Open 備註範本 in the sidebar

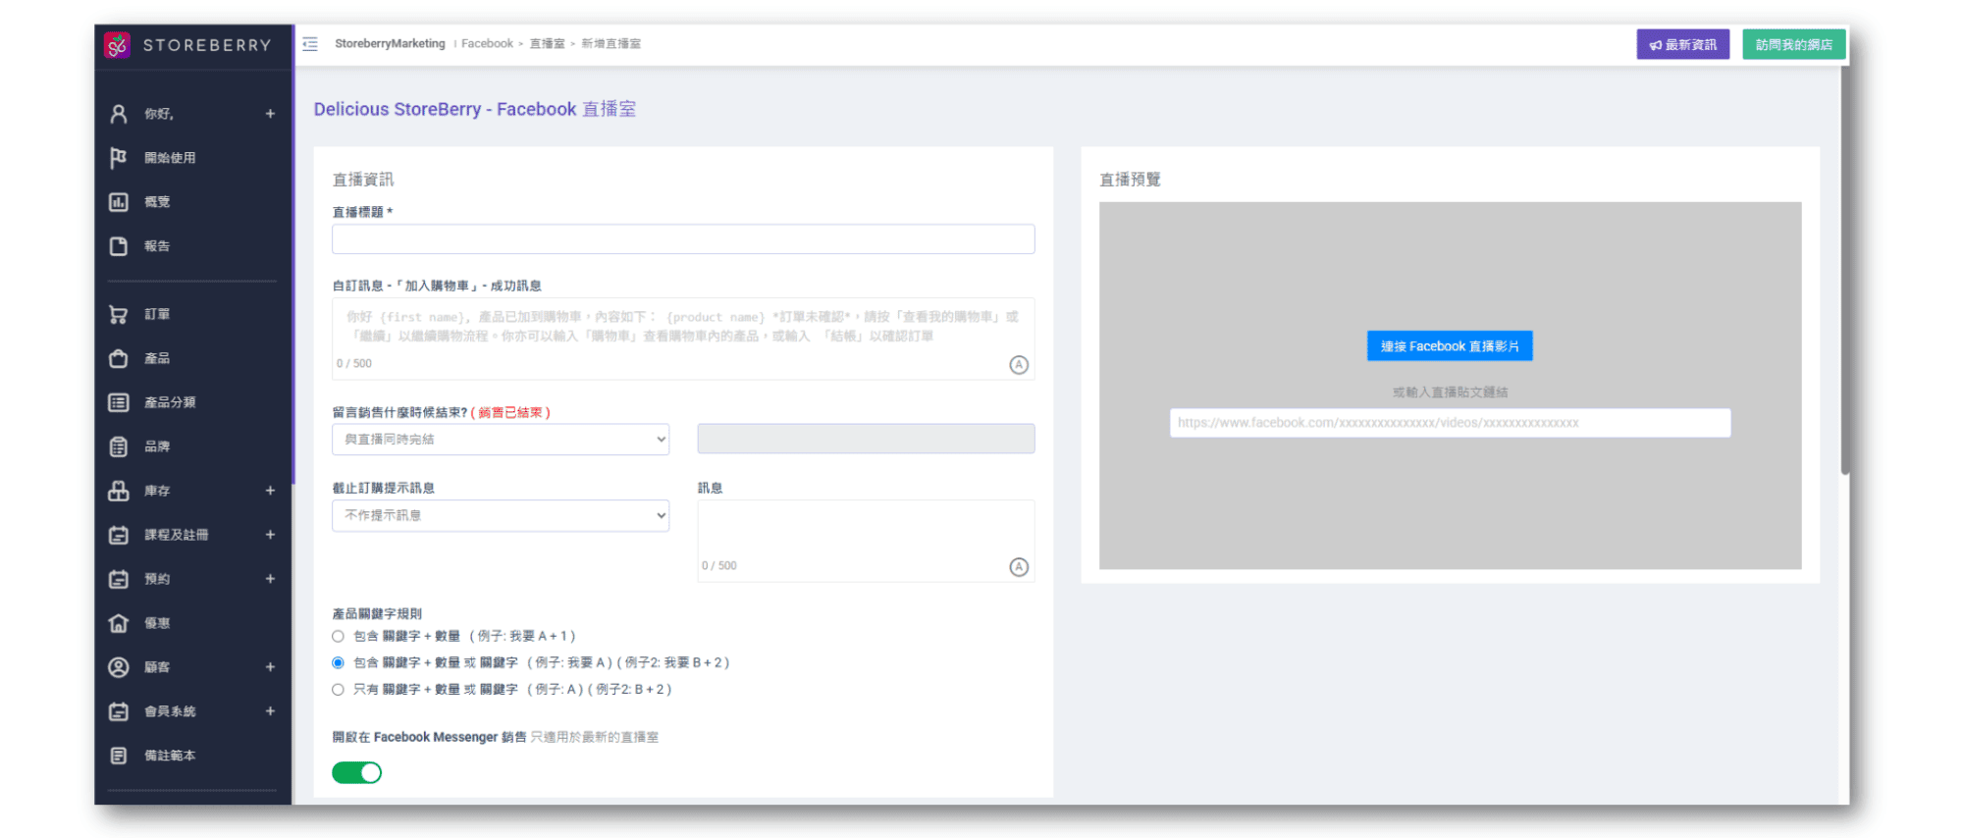[170, 756]
